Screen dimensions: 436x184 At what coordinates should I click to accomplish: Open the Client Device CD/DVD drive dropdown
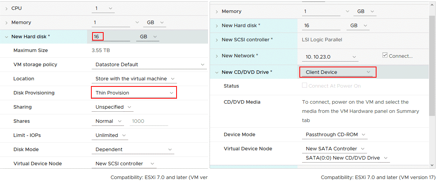[337, 72]
